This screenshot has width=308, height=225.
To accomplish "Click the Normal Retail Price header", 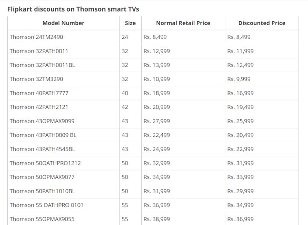I will point(183,23).
